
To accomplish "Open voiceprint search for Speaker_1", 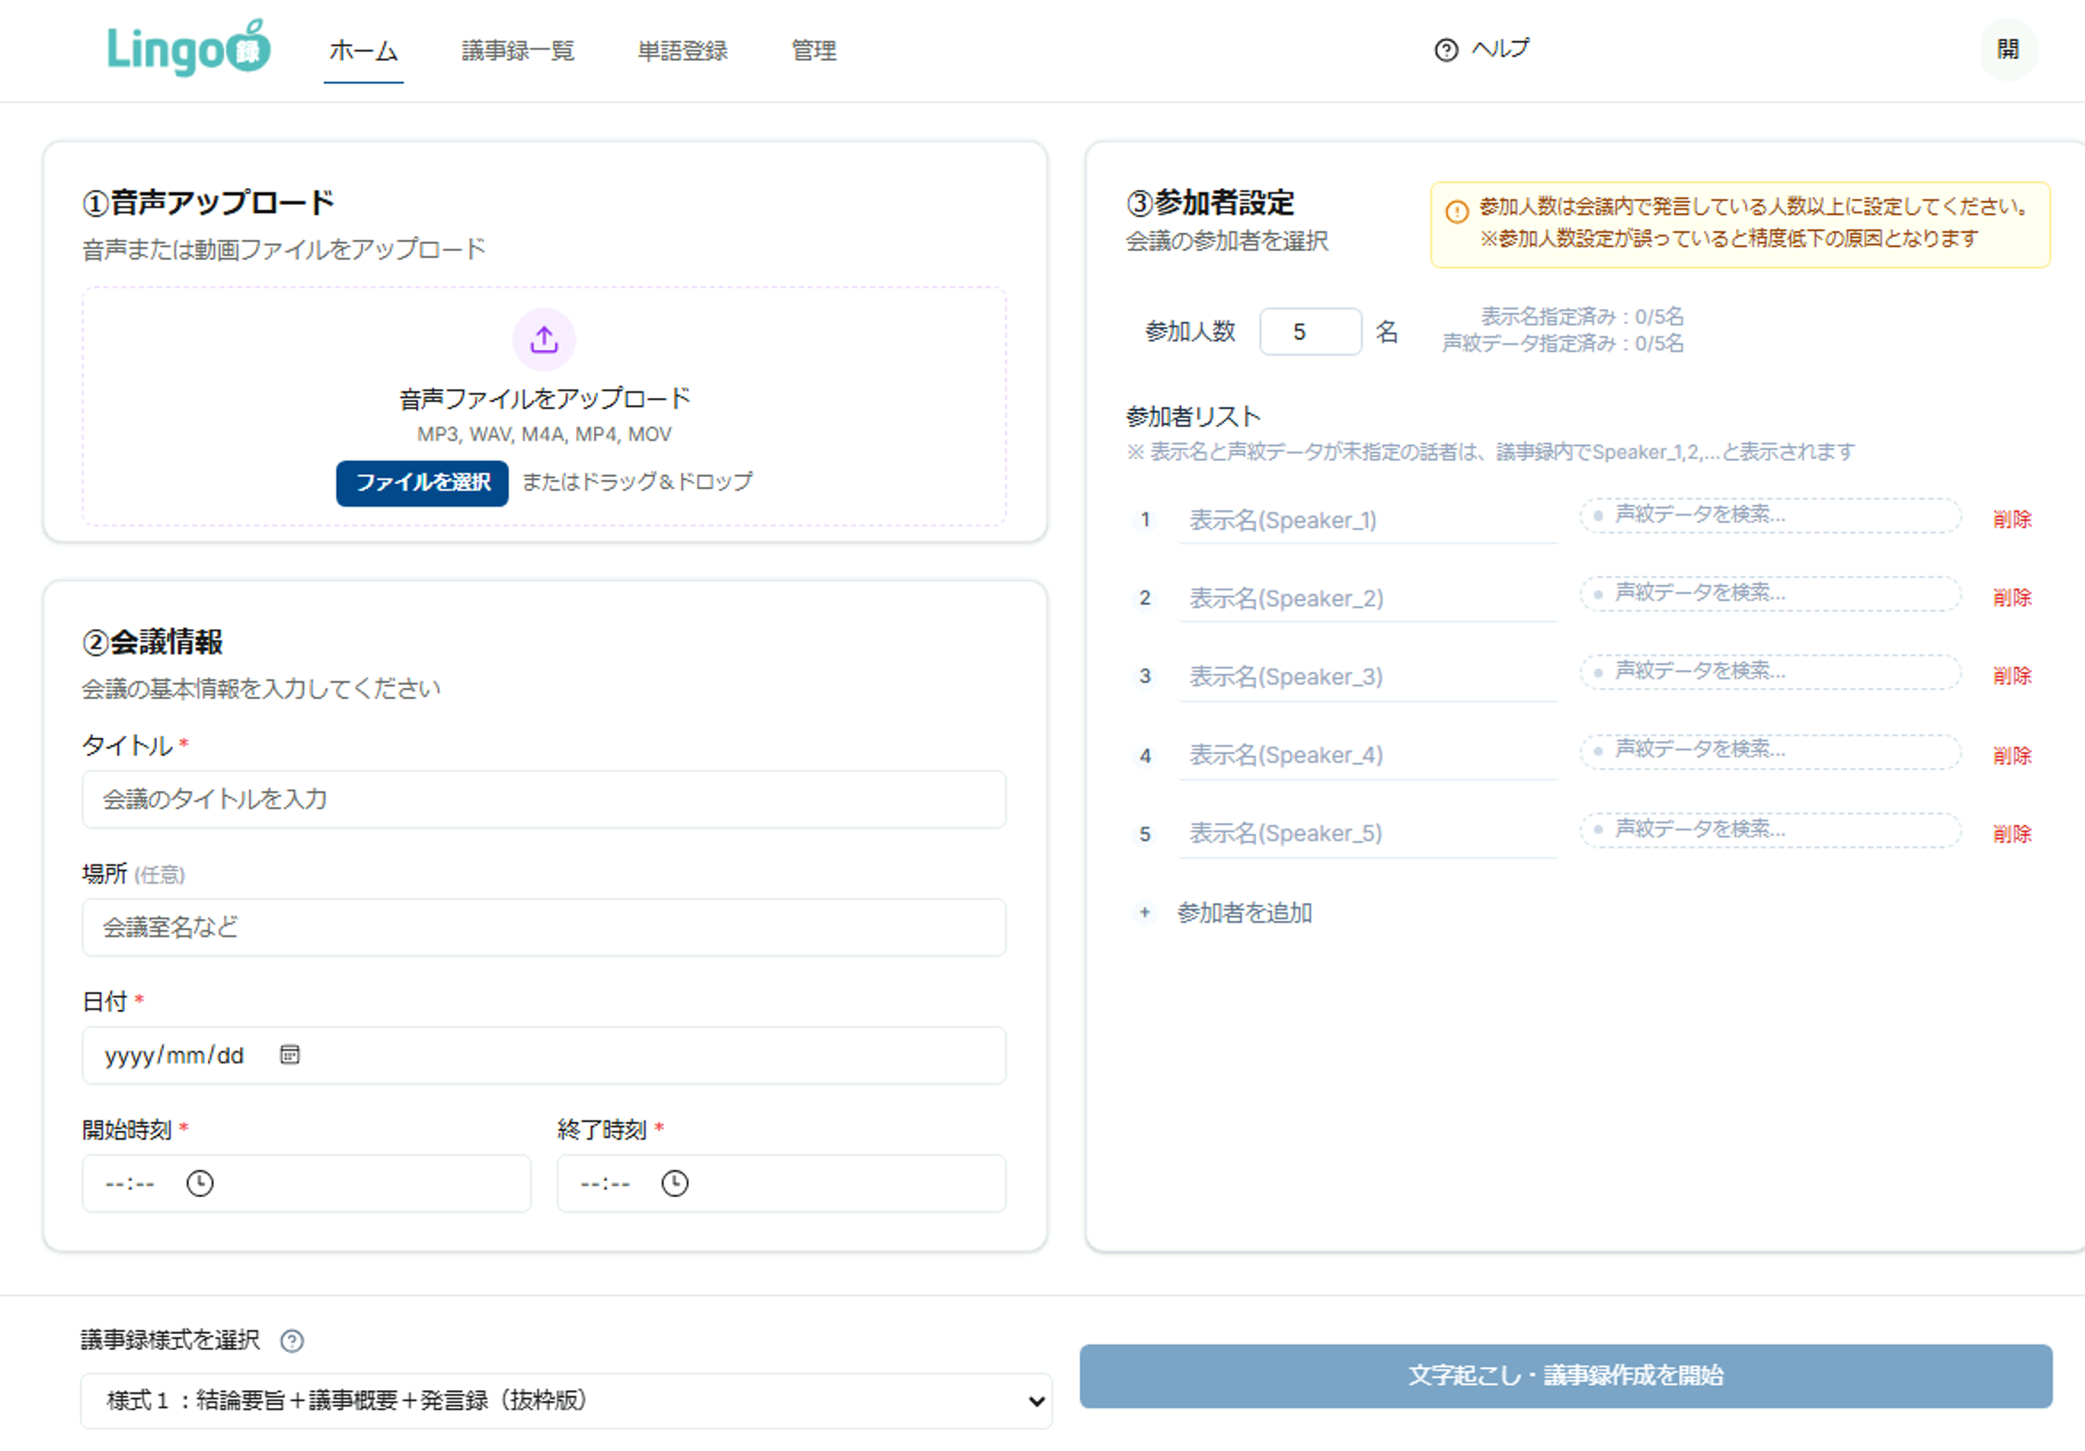I will point(1769,515).
